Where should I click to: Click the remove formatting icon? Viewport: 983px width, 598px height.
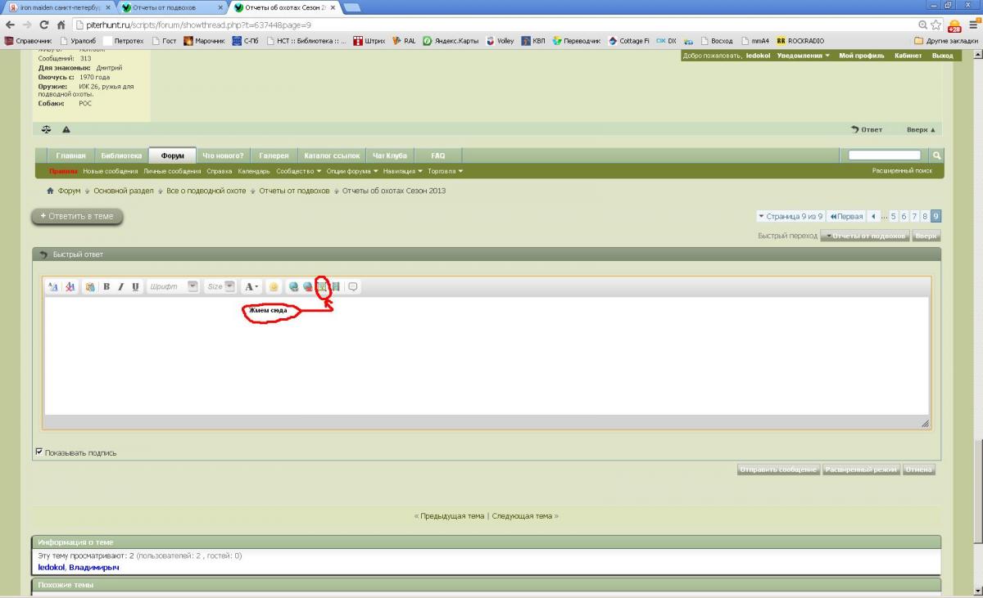[70, 287]
